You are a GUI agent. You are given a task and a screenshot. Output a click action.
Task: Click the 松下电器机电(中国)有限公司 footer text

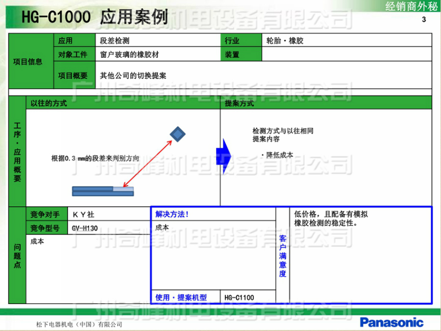click(x=79, y=325)
